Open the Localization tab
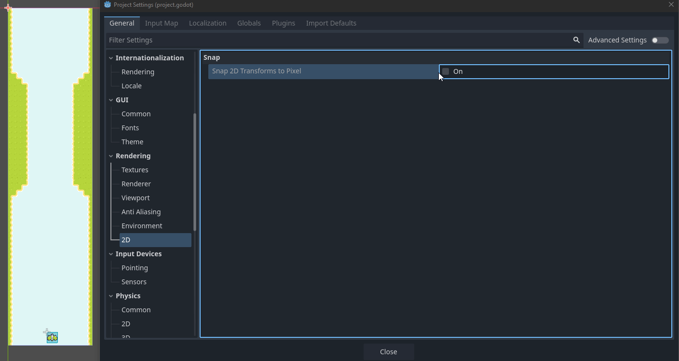This screenshot has height=361, width=679. point(207,23)
